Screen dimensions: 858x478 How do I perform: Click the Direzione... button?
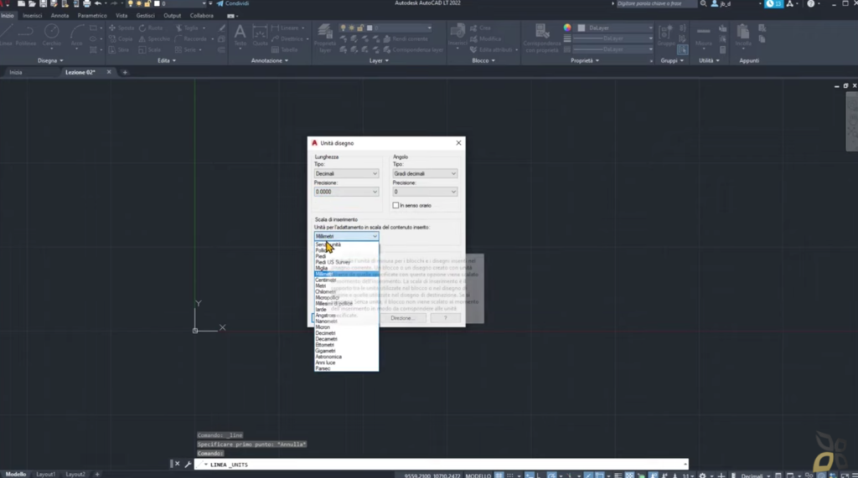402,318
